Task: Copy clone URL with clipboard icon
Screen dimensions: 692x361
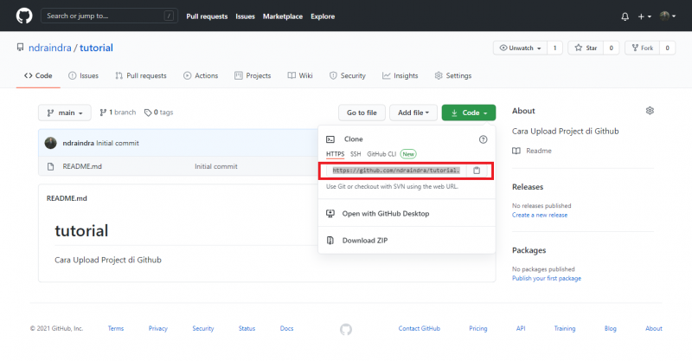Action: (476, 171)
